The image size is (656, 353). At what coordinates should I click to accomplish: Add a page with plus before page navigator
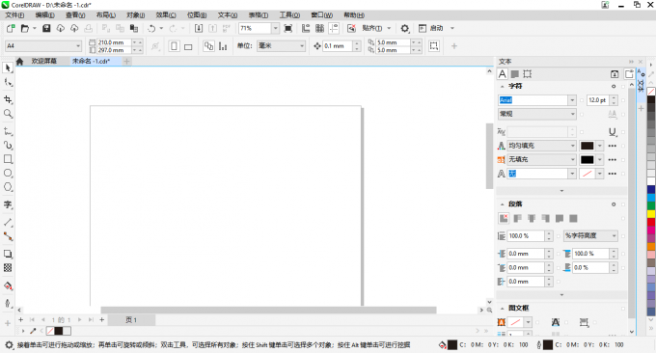coord(20,320)
